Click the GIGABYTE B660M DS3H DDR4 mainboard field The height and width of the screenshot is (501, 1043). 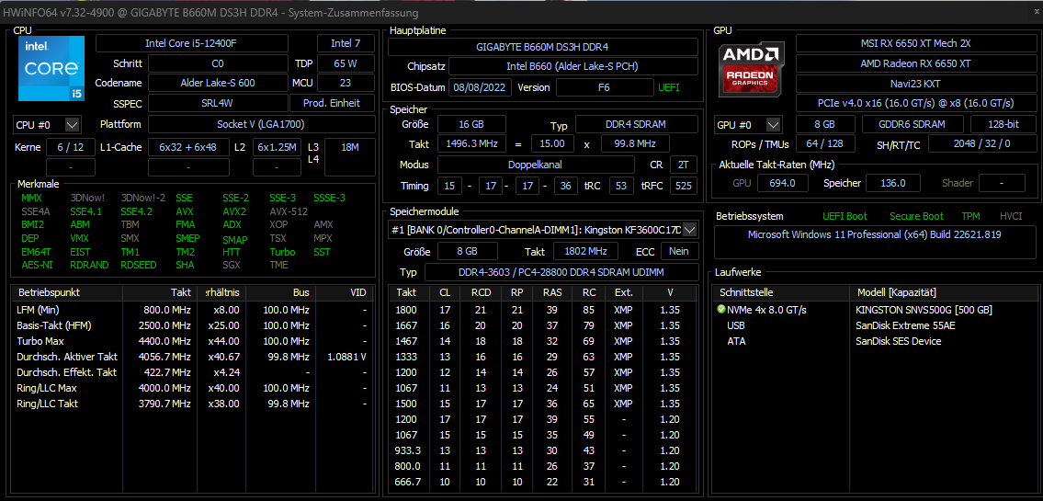(x=543, y=47)
